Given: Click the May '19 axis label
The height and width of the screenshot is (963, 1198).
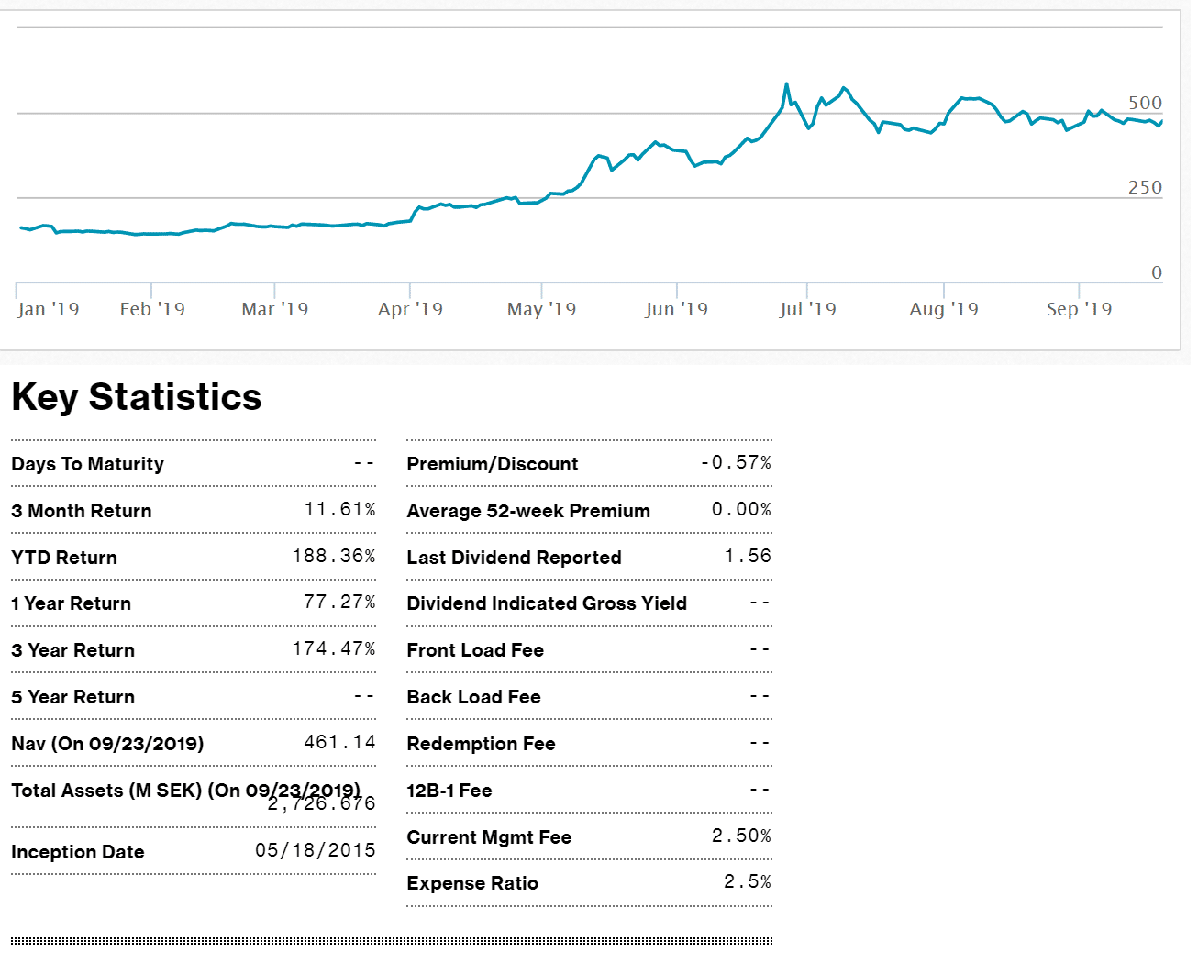Looking at the screenshot, I should point(541,309).
